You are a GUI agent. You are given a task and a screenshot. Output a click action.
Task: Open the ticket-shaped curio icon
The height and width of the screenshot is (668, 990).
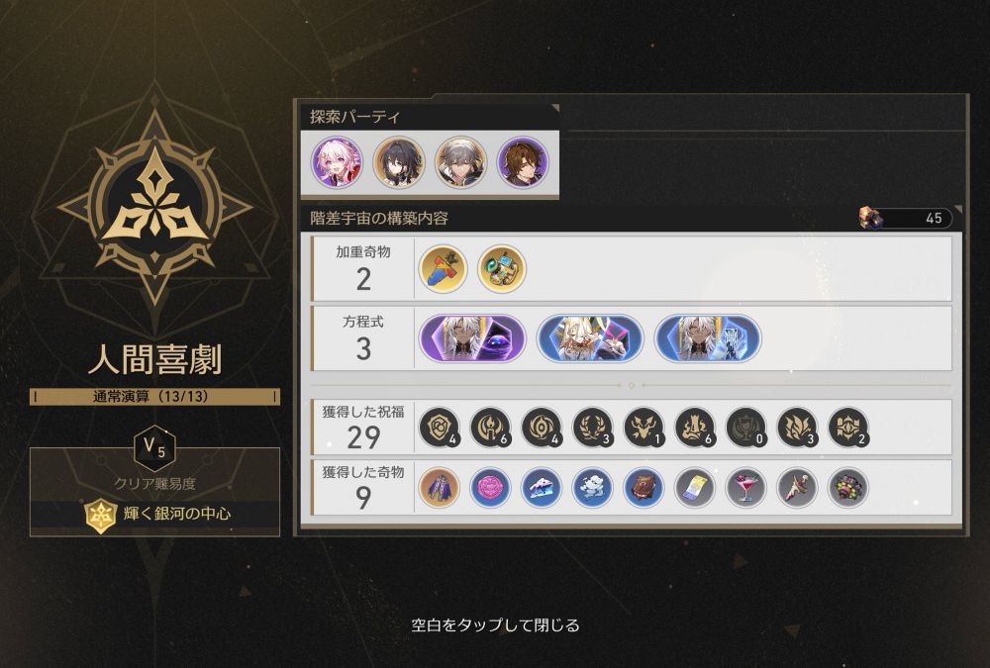[695, 488]
